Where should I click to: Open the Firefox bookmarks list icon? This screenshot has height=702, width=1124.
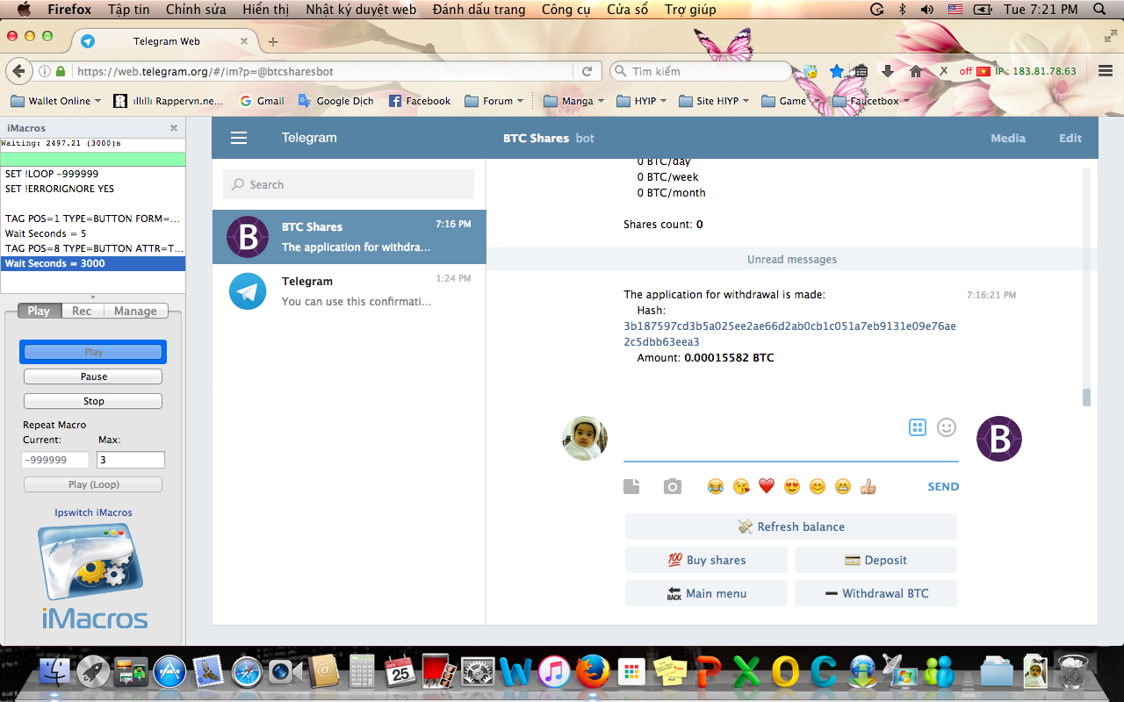(861, 71)
